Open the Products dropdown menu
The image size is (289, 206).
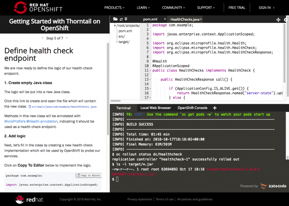coord(114,8)
